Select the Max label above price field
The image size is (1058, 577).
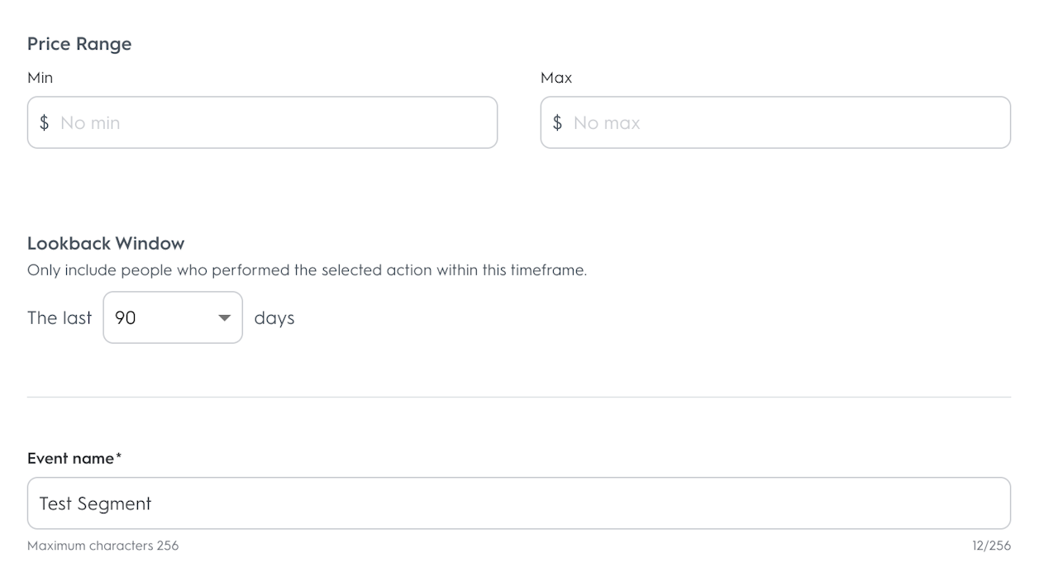pos(556,78)
